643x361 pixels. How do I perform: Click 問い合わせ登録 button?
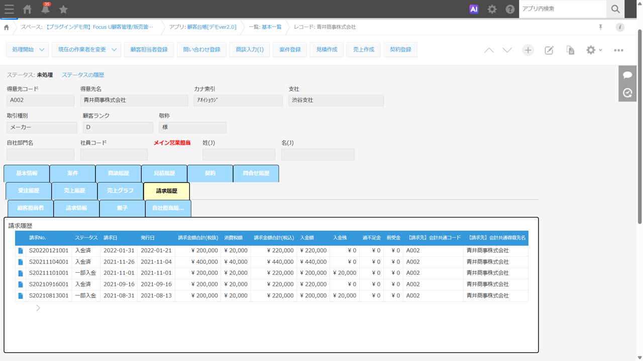(x=201, y=50)
